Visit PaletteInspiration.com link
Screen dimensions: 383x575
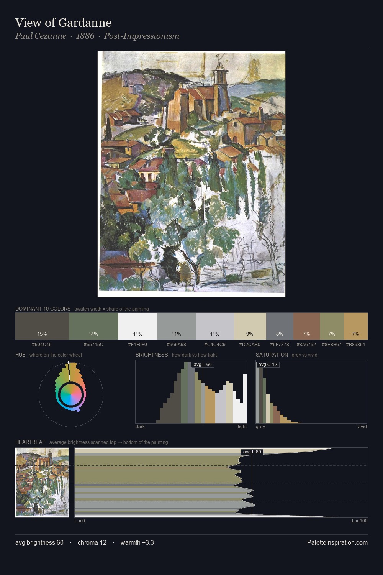click(337, 542)
